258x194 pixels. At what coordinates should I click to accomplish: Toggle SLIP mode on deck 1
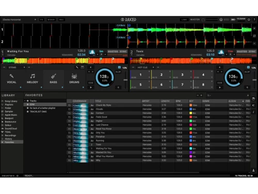tap(118, 72)
